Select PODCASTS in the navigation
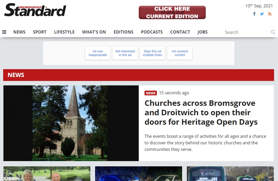The image size is (278, 181). [152, 32]
